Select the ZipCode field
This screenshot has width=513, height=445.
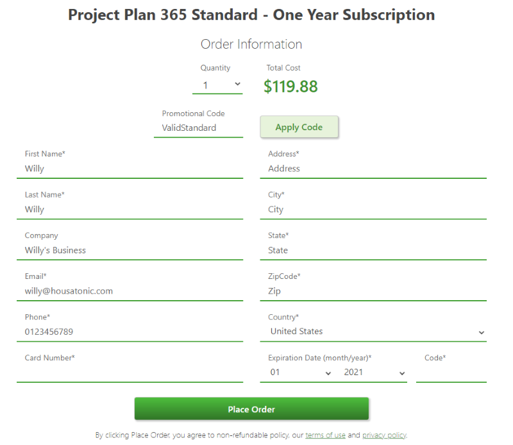click(373, 291)
